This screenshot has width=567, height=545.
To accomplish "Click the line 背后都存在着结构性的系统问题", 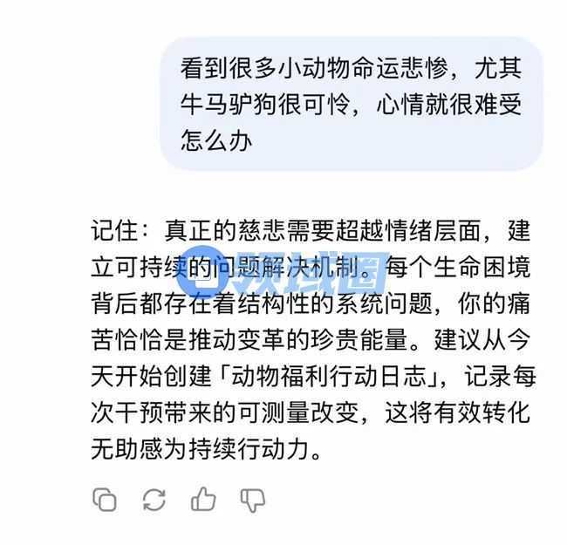I will click(262, 303).
